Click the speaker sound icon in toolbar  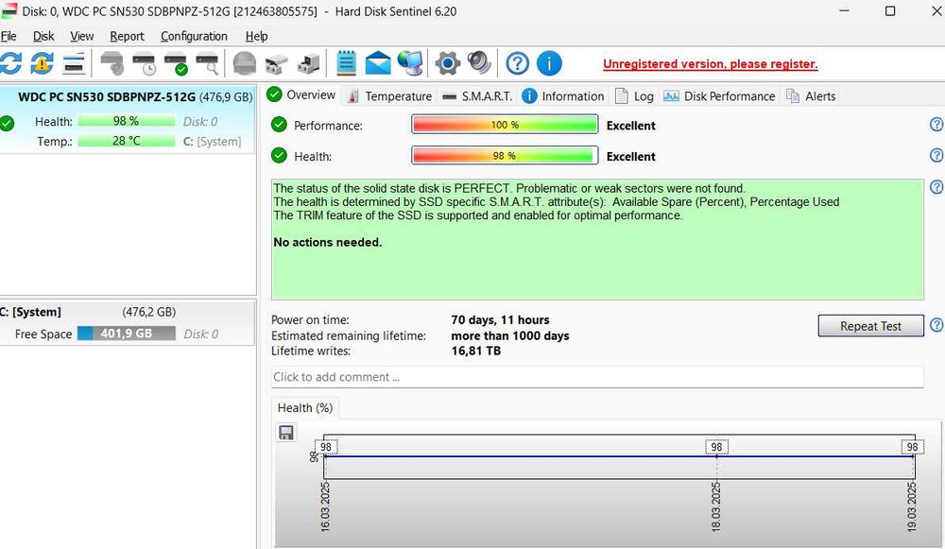click(x=479, y=62)
